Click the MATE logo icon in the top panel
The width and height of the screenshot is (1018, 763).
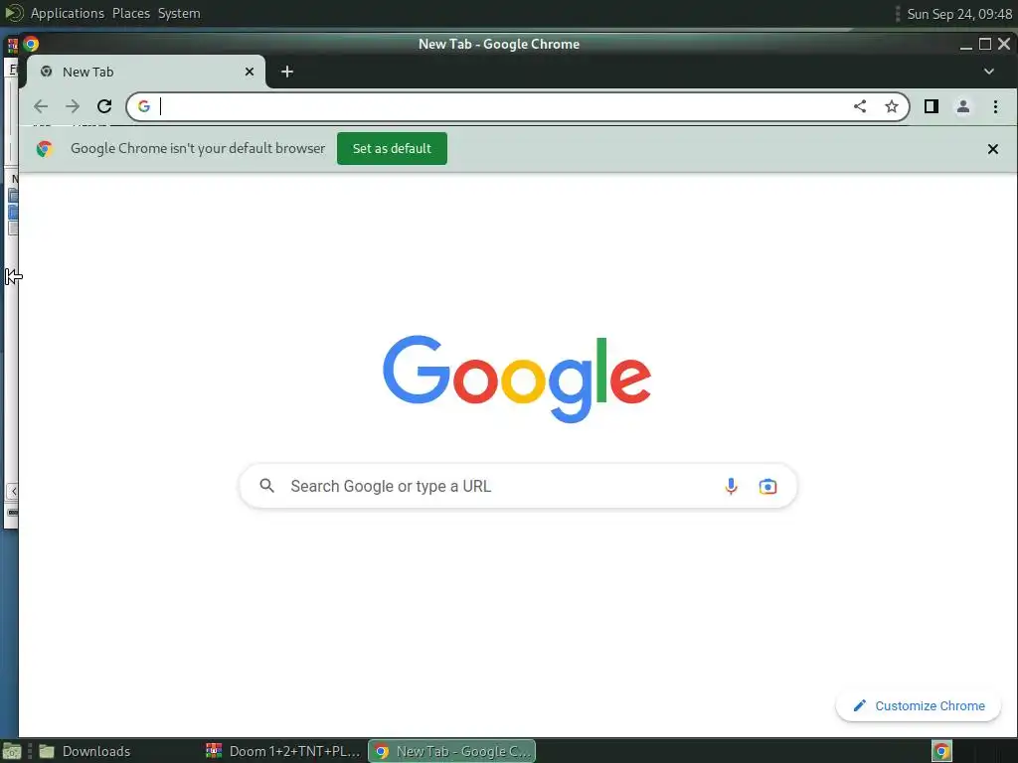pos(14,13)
